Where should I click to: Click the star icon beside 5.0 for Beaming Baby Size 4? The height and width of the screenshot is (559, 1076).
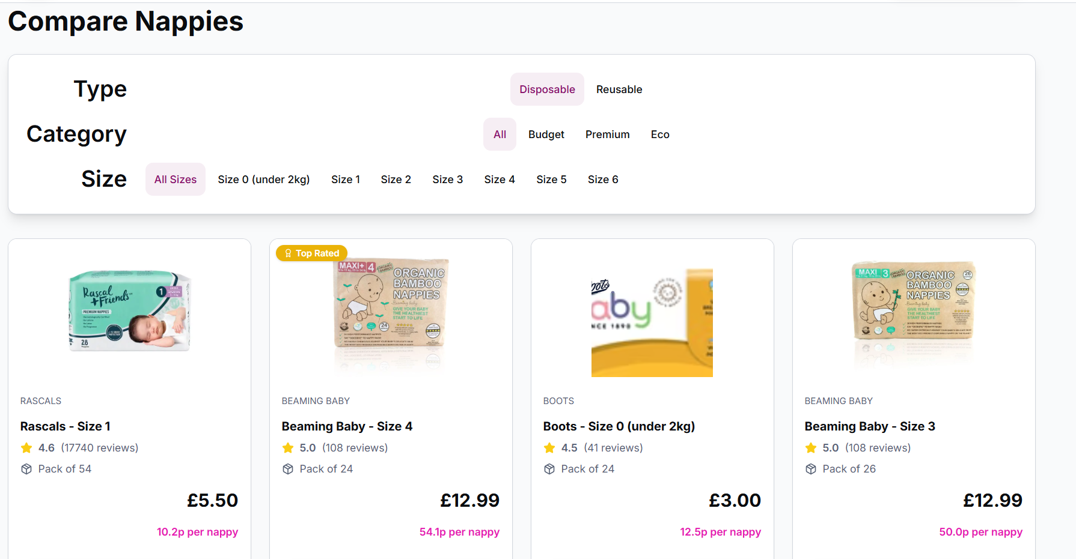click(288, 448)
